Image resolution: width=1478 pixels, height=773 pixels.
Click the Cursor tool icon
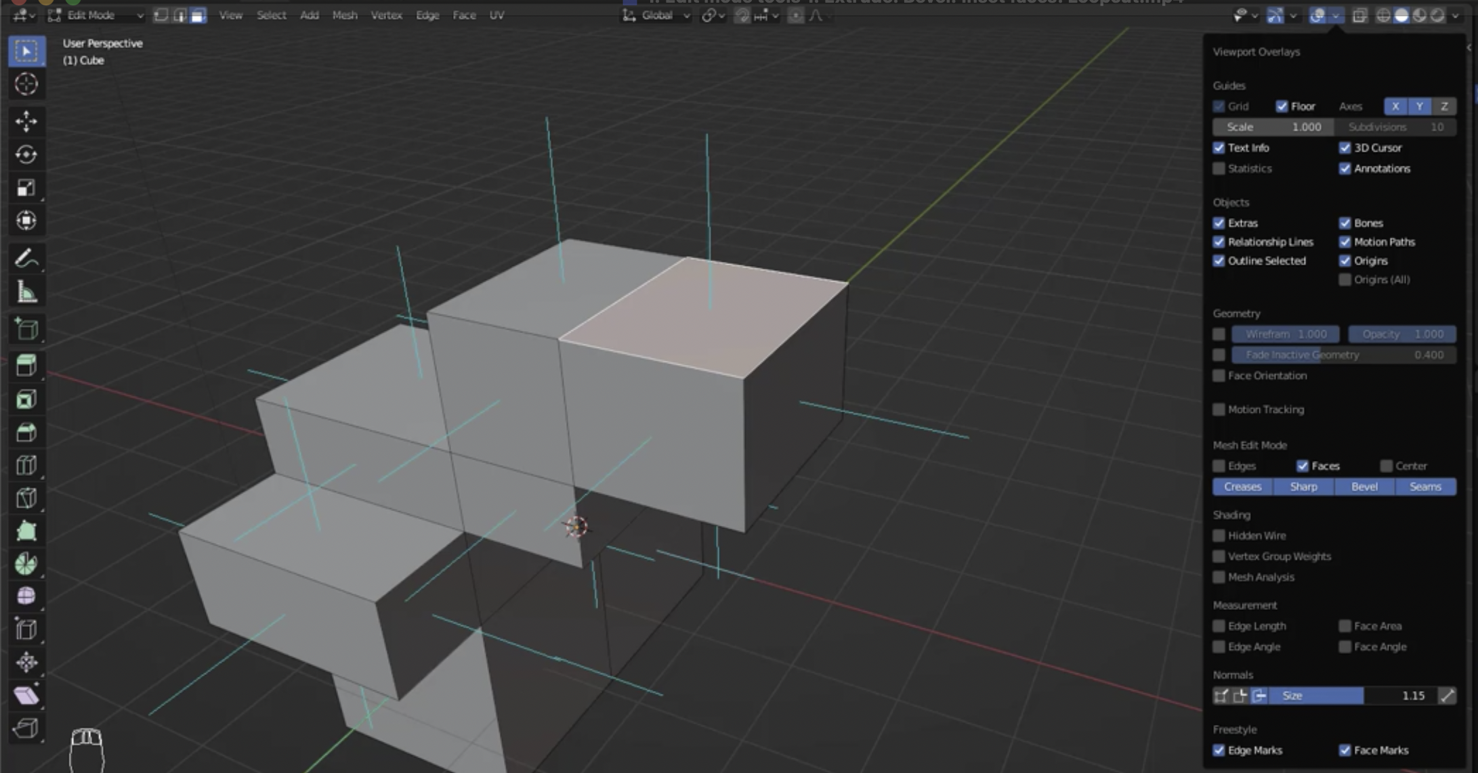(x=26, y=84)
